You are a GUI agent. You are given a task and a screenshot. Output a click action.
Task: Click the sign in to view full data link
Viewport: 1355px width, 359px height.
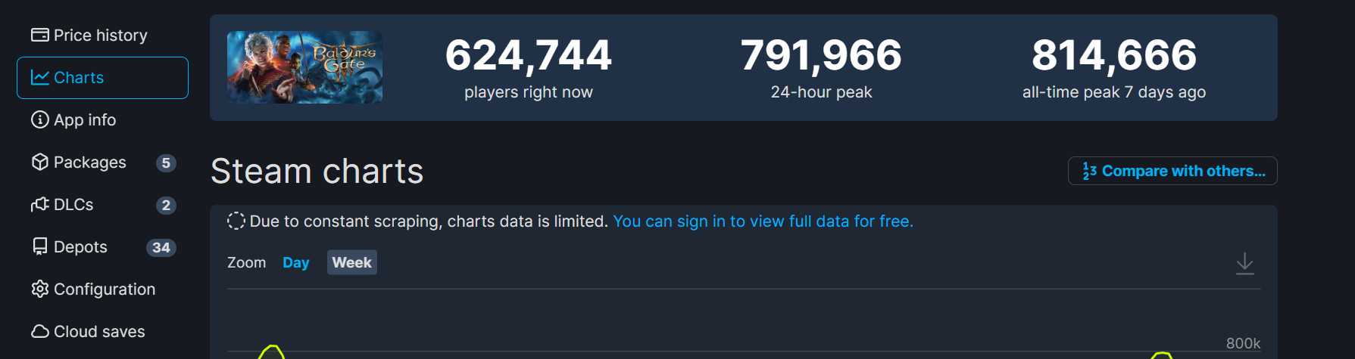(763, 221)
